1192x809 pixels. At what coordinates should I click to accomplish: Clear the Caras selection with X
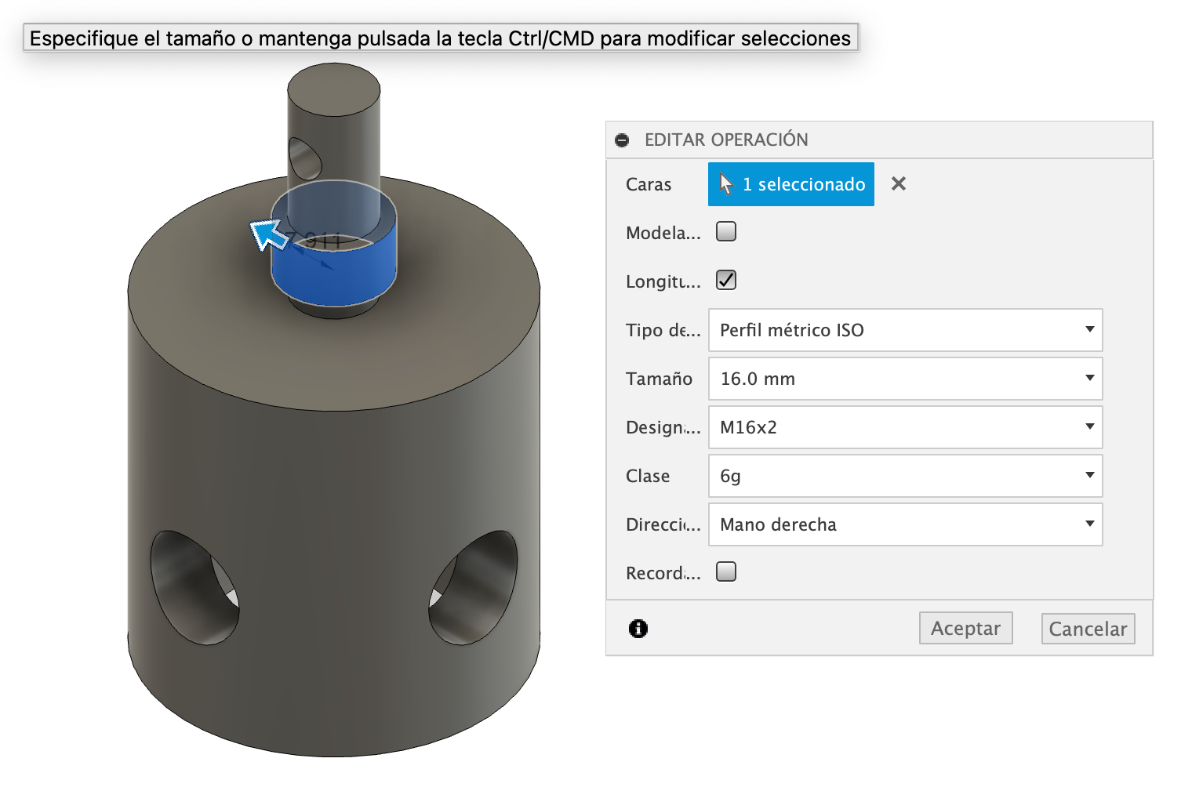tap(899, 183)
